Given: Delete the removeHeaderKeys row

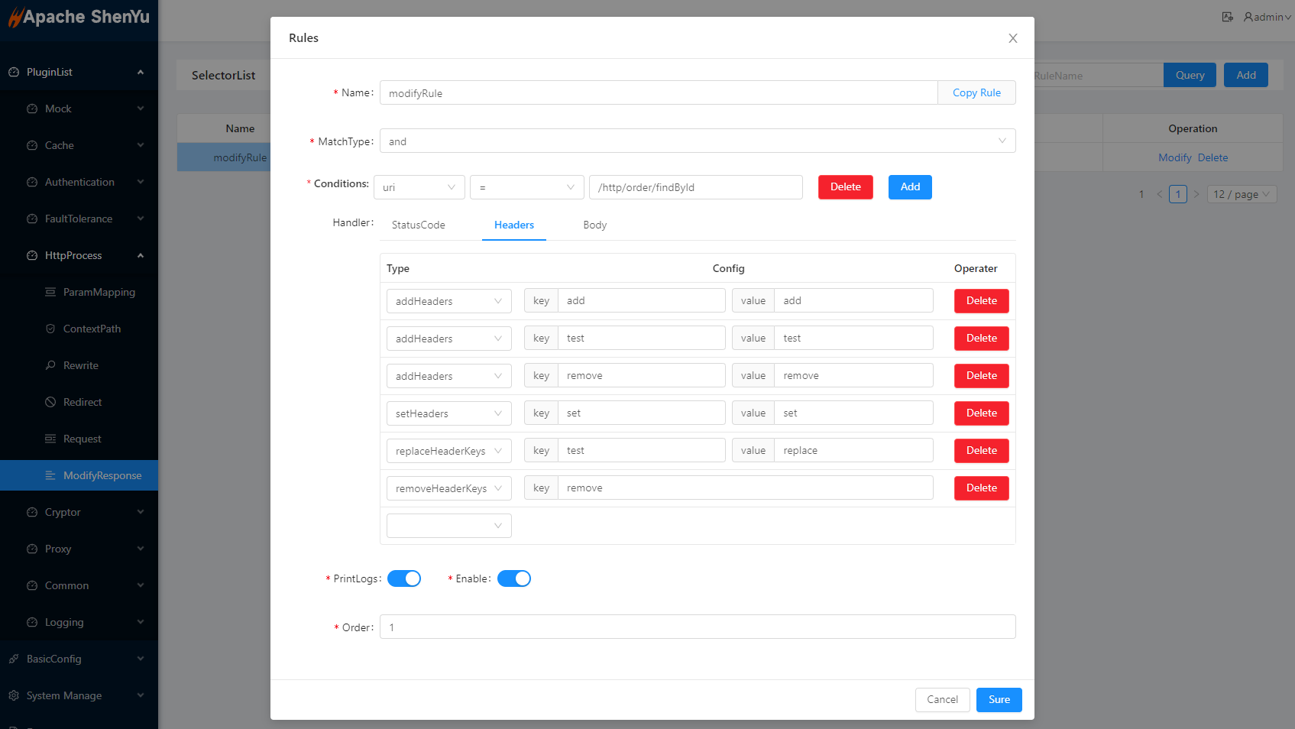Looking at the screenshot, I should pyautogui.click(x=981, y=488).
